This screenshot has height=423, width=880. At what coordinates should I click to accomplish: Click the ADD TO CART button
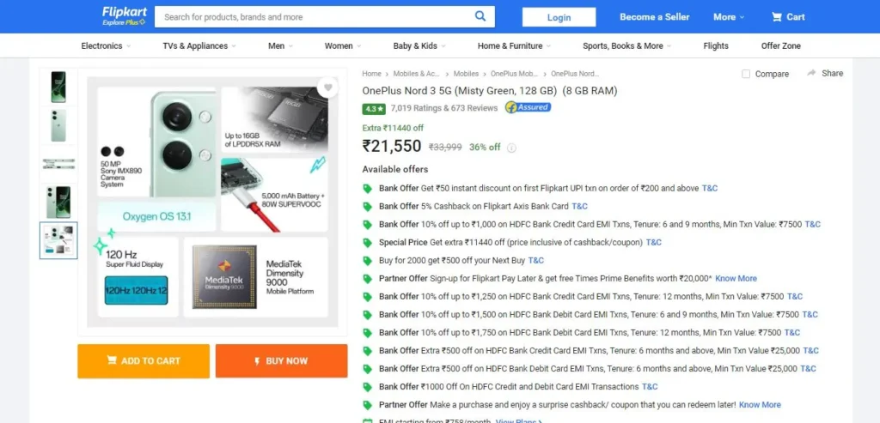(x=144, y=361)
